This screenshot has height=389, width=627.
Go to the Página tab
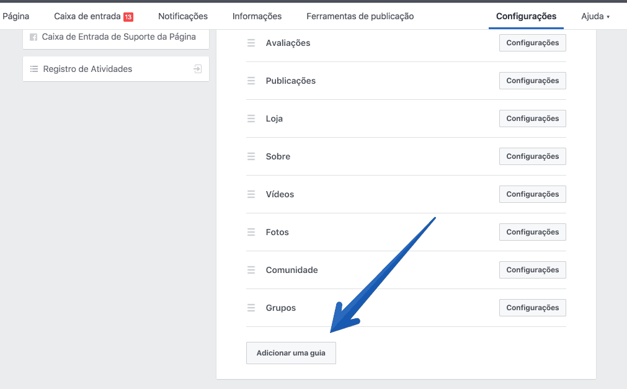tap(16, 16)
